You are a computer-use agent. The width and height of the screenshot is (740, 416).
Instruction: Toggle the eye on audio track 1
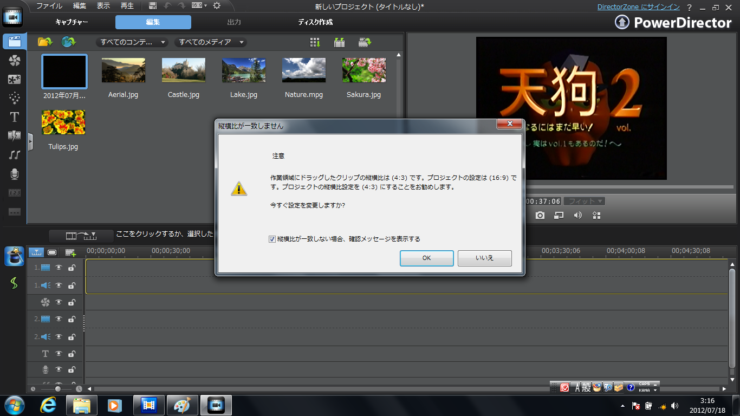point(59,285)
